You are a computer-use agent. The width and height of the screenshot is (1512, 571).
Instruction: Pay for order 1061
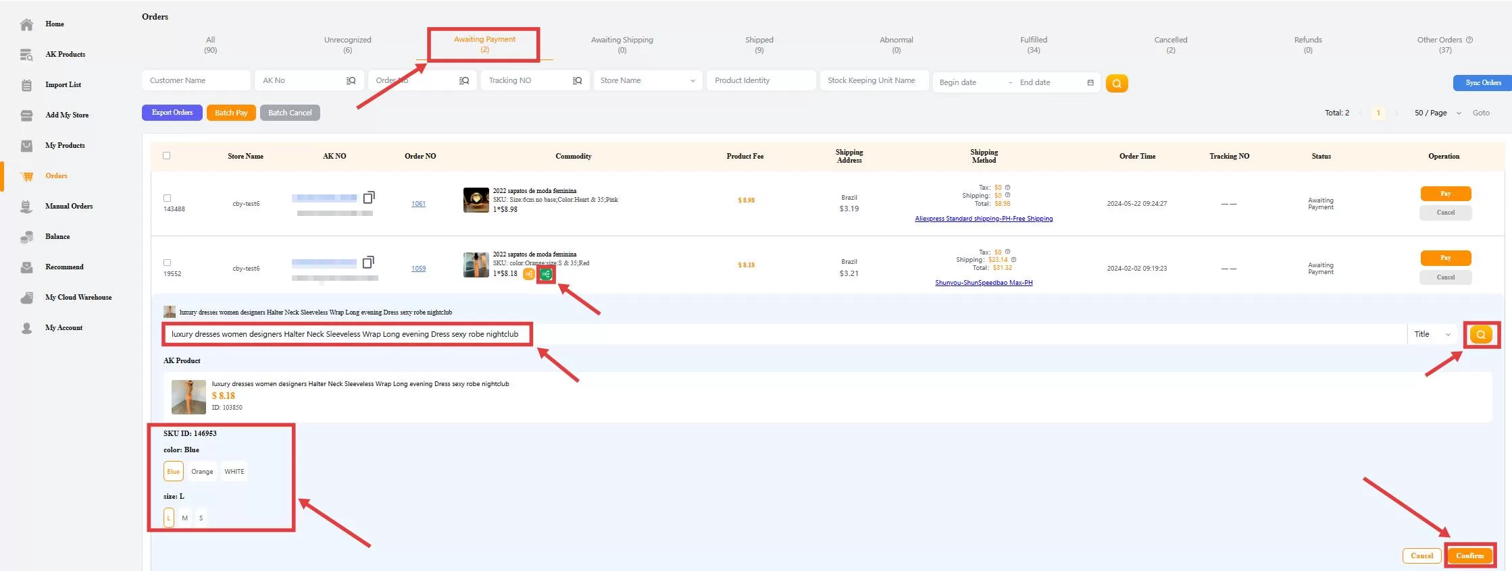[1446, 194]
